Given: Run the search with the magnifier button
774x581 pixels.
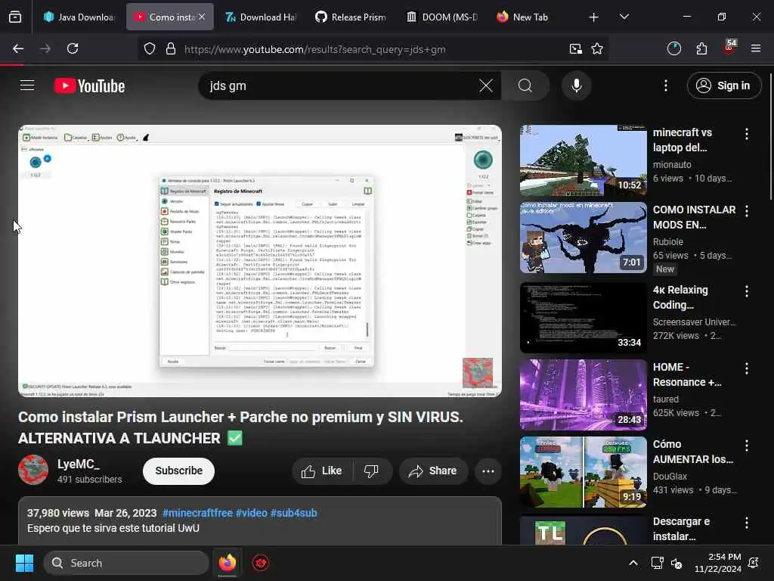Looking at the screenshot, I should pyautogui.click(x=525, y=85).
